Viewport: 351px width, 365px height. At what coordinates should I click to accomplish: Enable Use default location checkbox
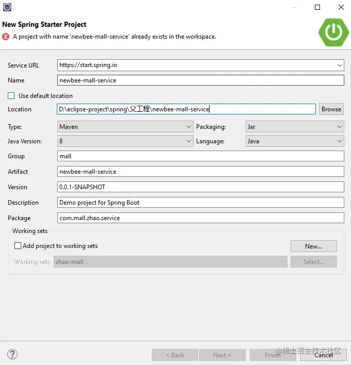[x=11, y=96]
